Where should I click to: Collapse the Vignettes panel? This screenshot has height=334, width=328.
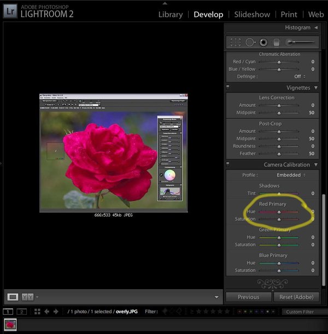[x=316, y=87]
